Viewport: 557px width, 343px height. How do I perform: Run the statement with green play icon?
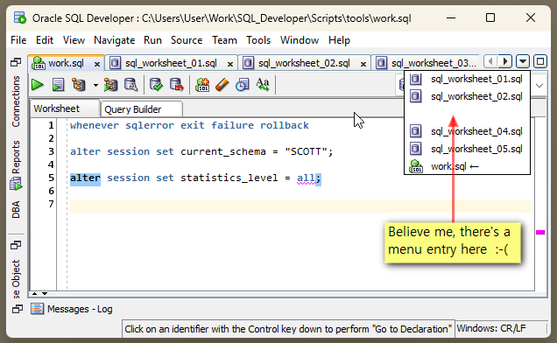click(x=38, y=85)
